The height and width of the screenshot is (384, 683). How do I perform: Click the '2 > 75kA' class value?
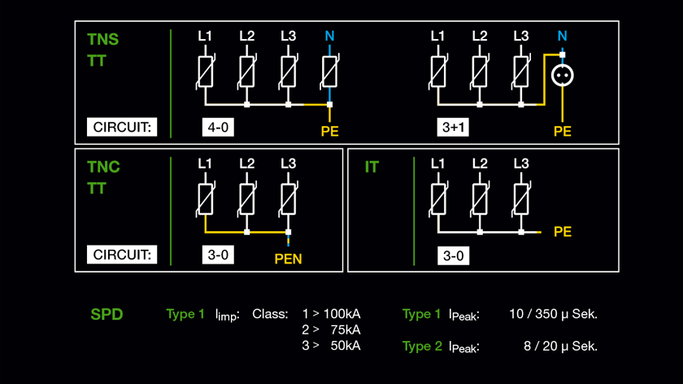[x=331, y=330]
